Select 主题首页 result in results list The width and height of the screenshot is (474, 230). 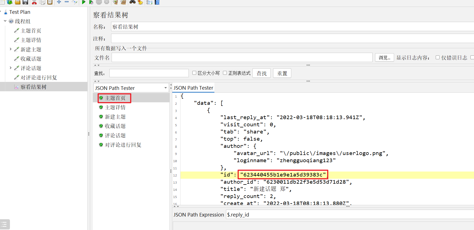click(x=115, y=98)
